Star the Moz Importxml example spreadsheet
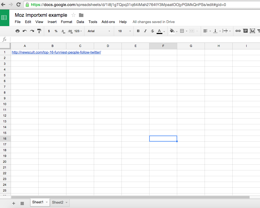Viewport: 260px width, 208px height. (x=73, y=15)
